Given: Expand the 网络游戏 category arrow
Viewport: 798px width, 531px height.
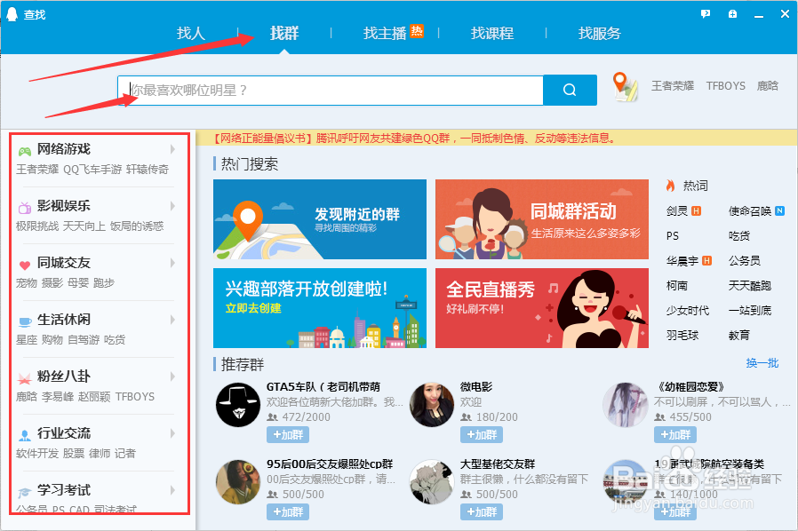Looking at the screenshot, I should pyautogui.click(x=172, y=149).
